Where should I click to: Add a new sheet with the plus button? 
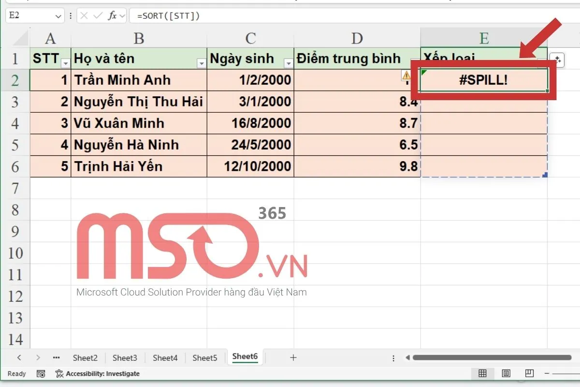pos(293,357)
